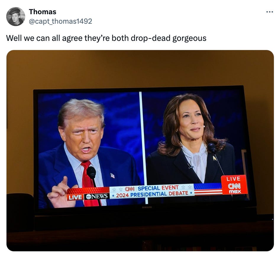Image resolution: width=278 pixels, height=256 pixels.
Task: Click the gold pin on the black jacket
Action: tap(215, 158)
